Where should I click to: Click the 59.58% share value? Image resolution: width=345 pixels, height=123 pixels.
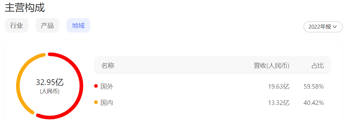tap(314, 87)
